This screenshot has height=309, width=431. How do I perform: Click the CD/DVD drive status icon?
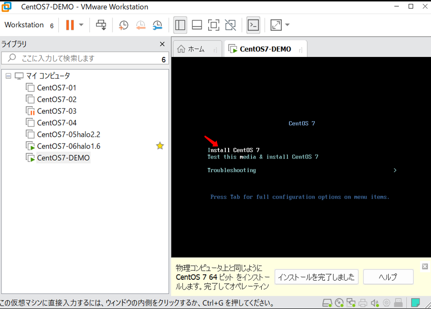[340, 303]
